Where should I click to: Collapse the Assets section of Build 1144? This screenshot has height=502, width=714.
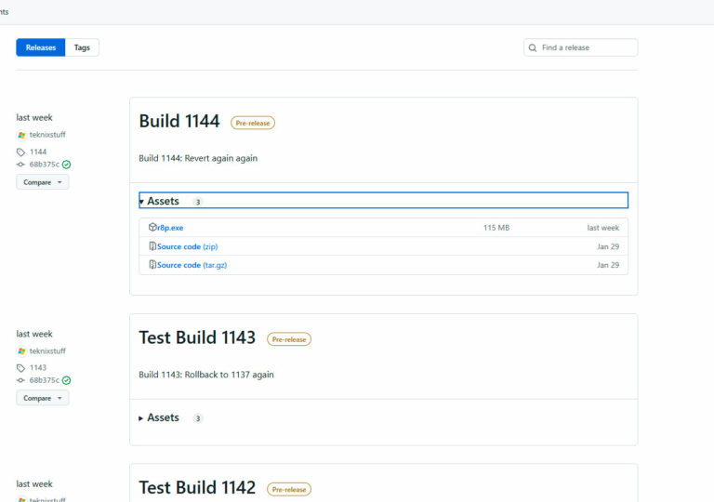point(163,201)
